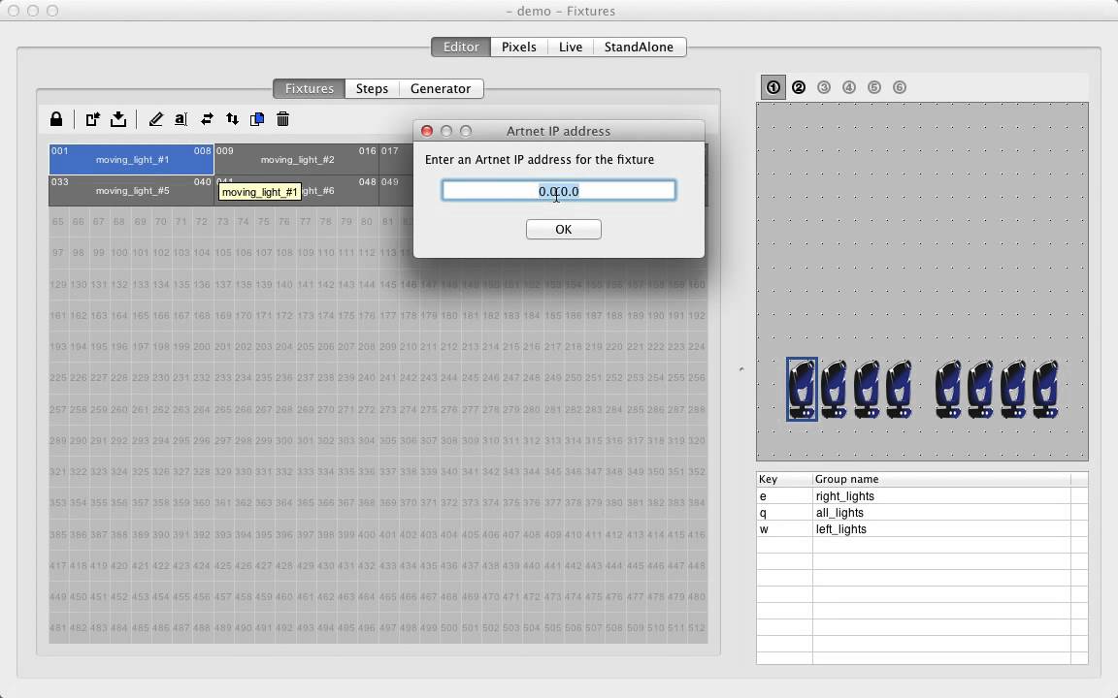Select the eighth moving light in layout
Viewport: 1118px width, 698px height.
[1045, 389]
